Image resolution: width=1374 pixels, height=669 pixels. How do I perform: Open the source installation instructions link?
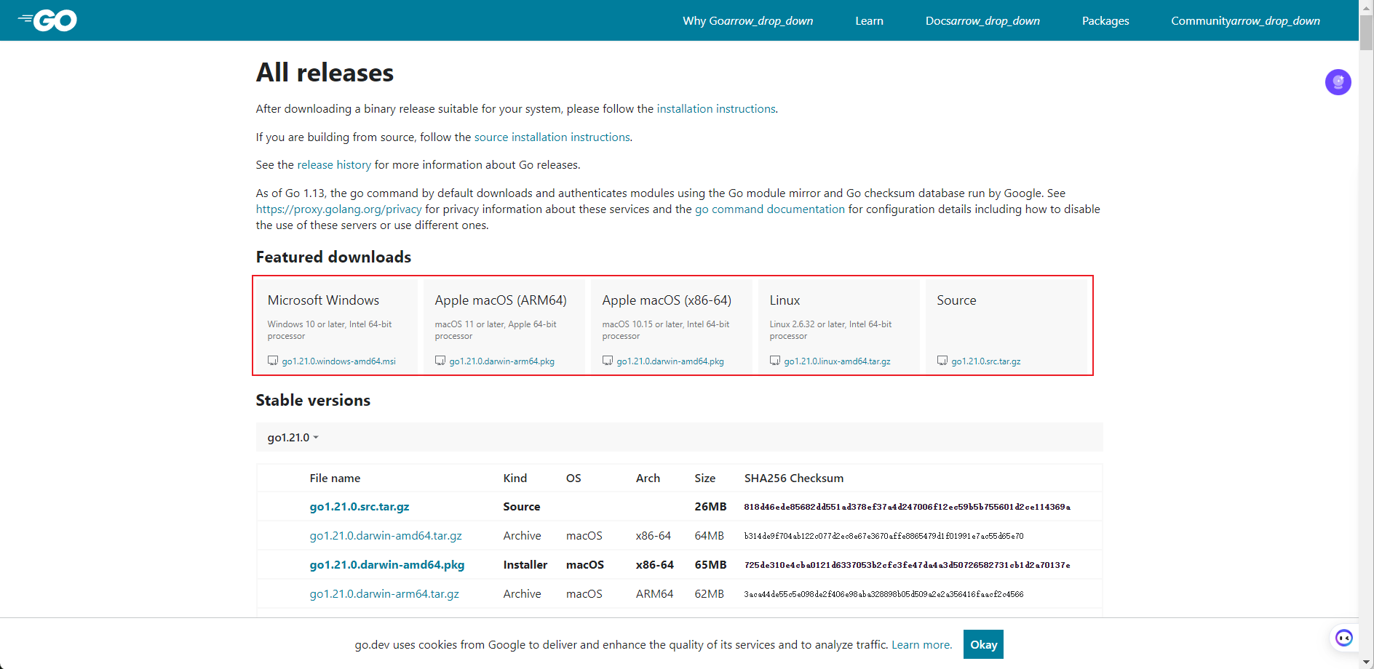pos(552,137)
